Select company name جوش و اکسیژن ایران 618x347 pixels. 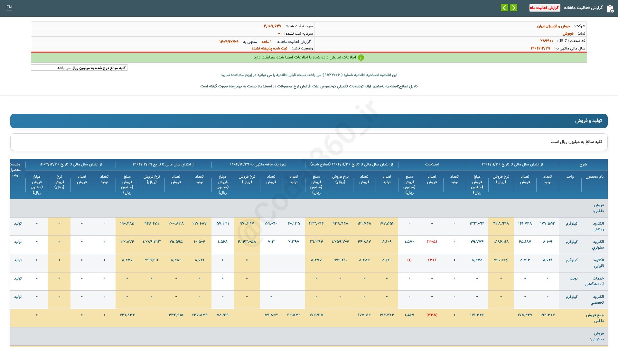tap(553, 26)
